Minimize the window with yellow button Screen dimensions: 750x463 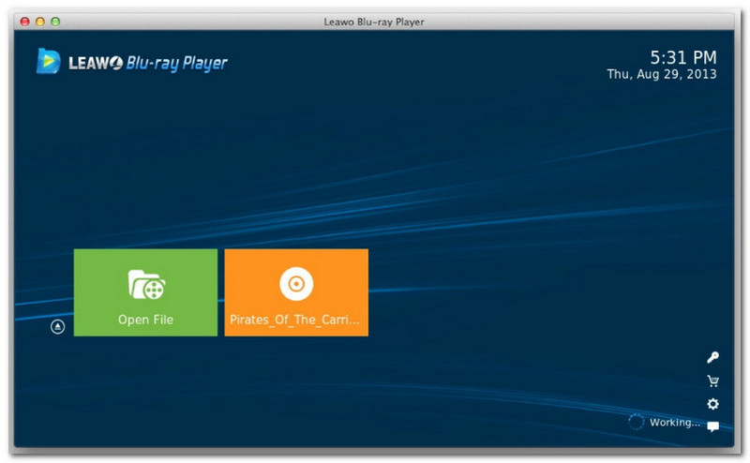point(39,21)
